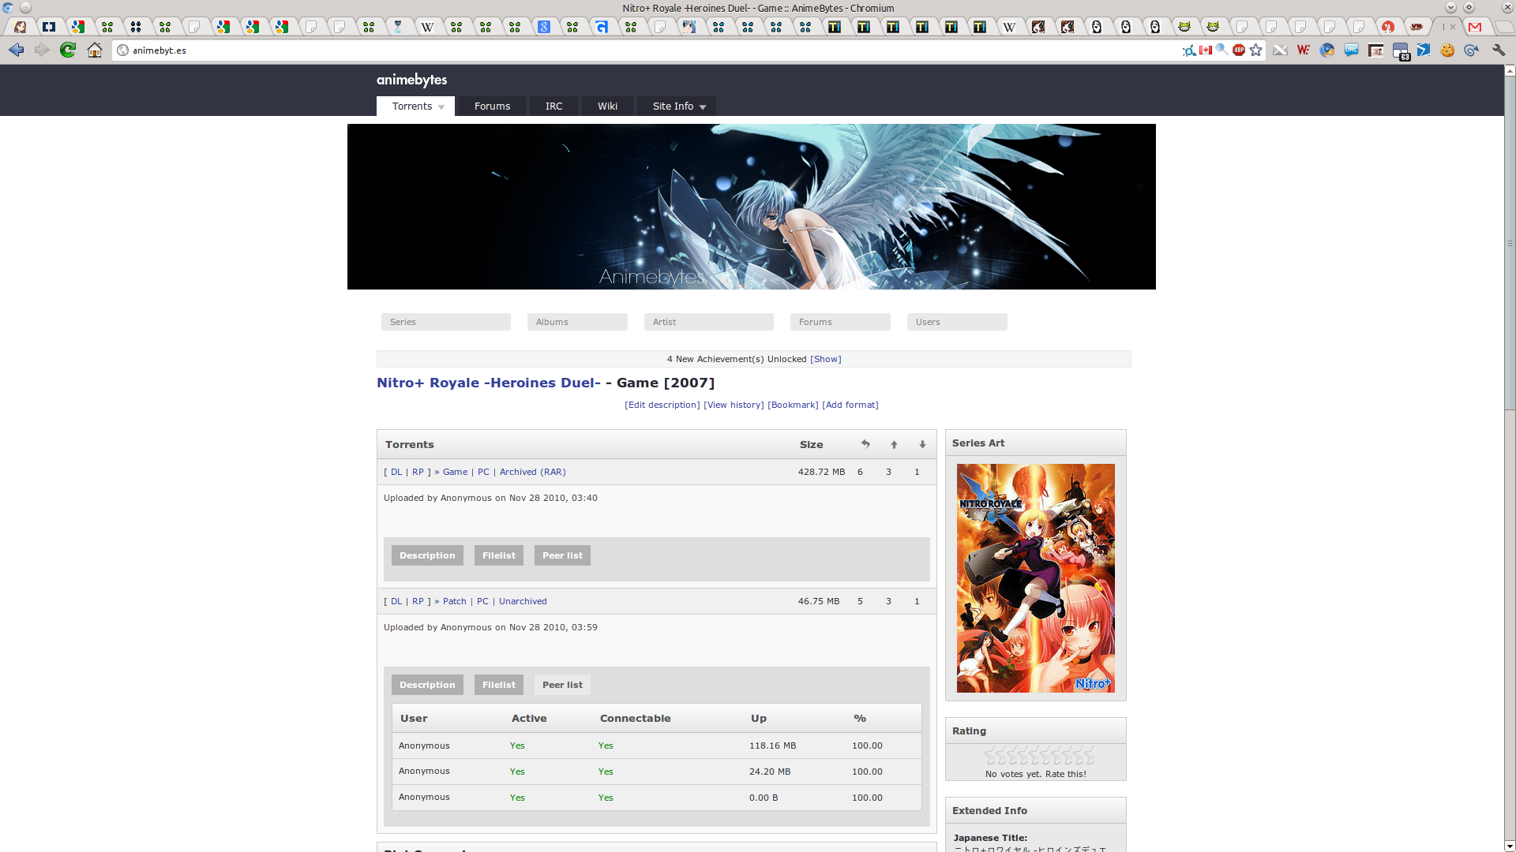The width and height of the screenshot is (1516, 852).
Task: Download the 46.75 MB Patch torrent via DL
Action: coord(396,601)
